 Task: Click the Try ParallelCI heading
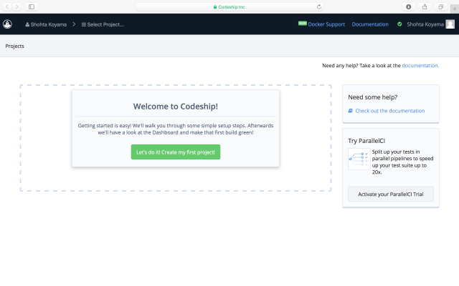click(x=366, y=141)
